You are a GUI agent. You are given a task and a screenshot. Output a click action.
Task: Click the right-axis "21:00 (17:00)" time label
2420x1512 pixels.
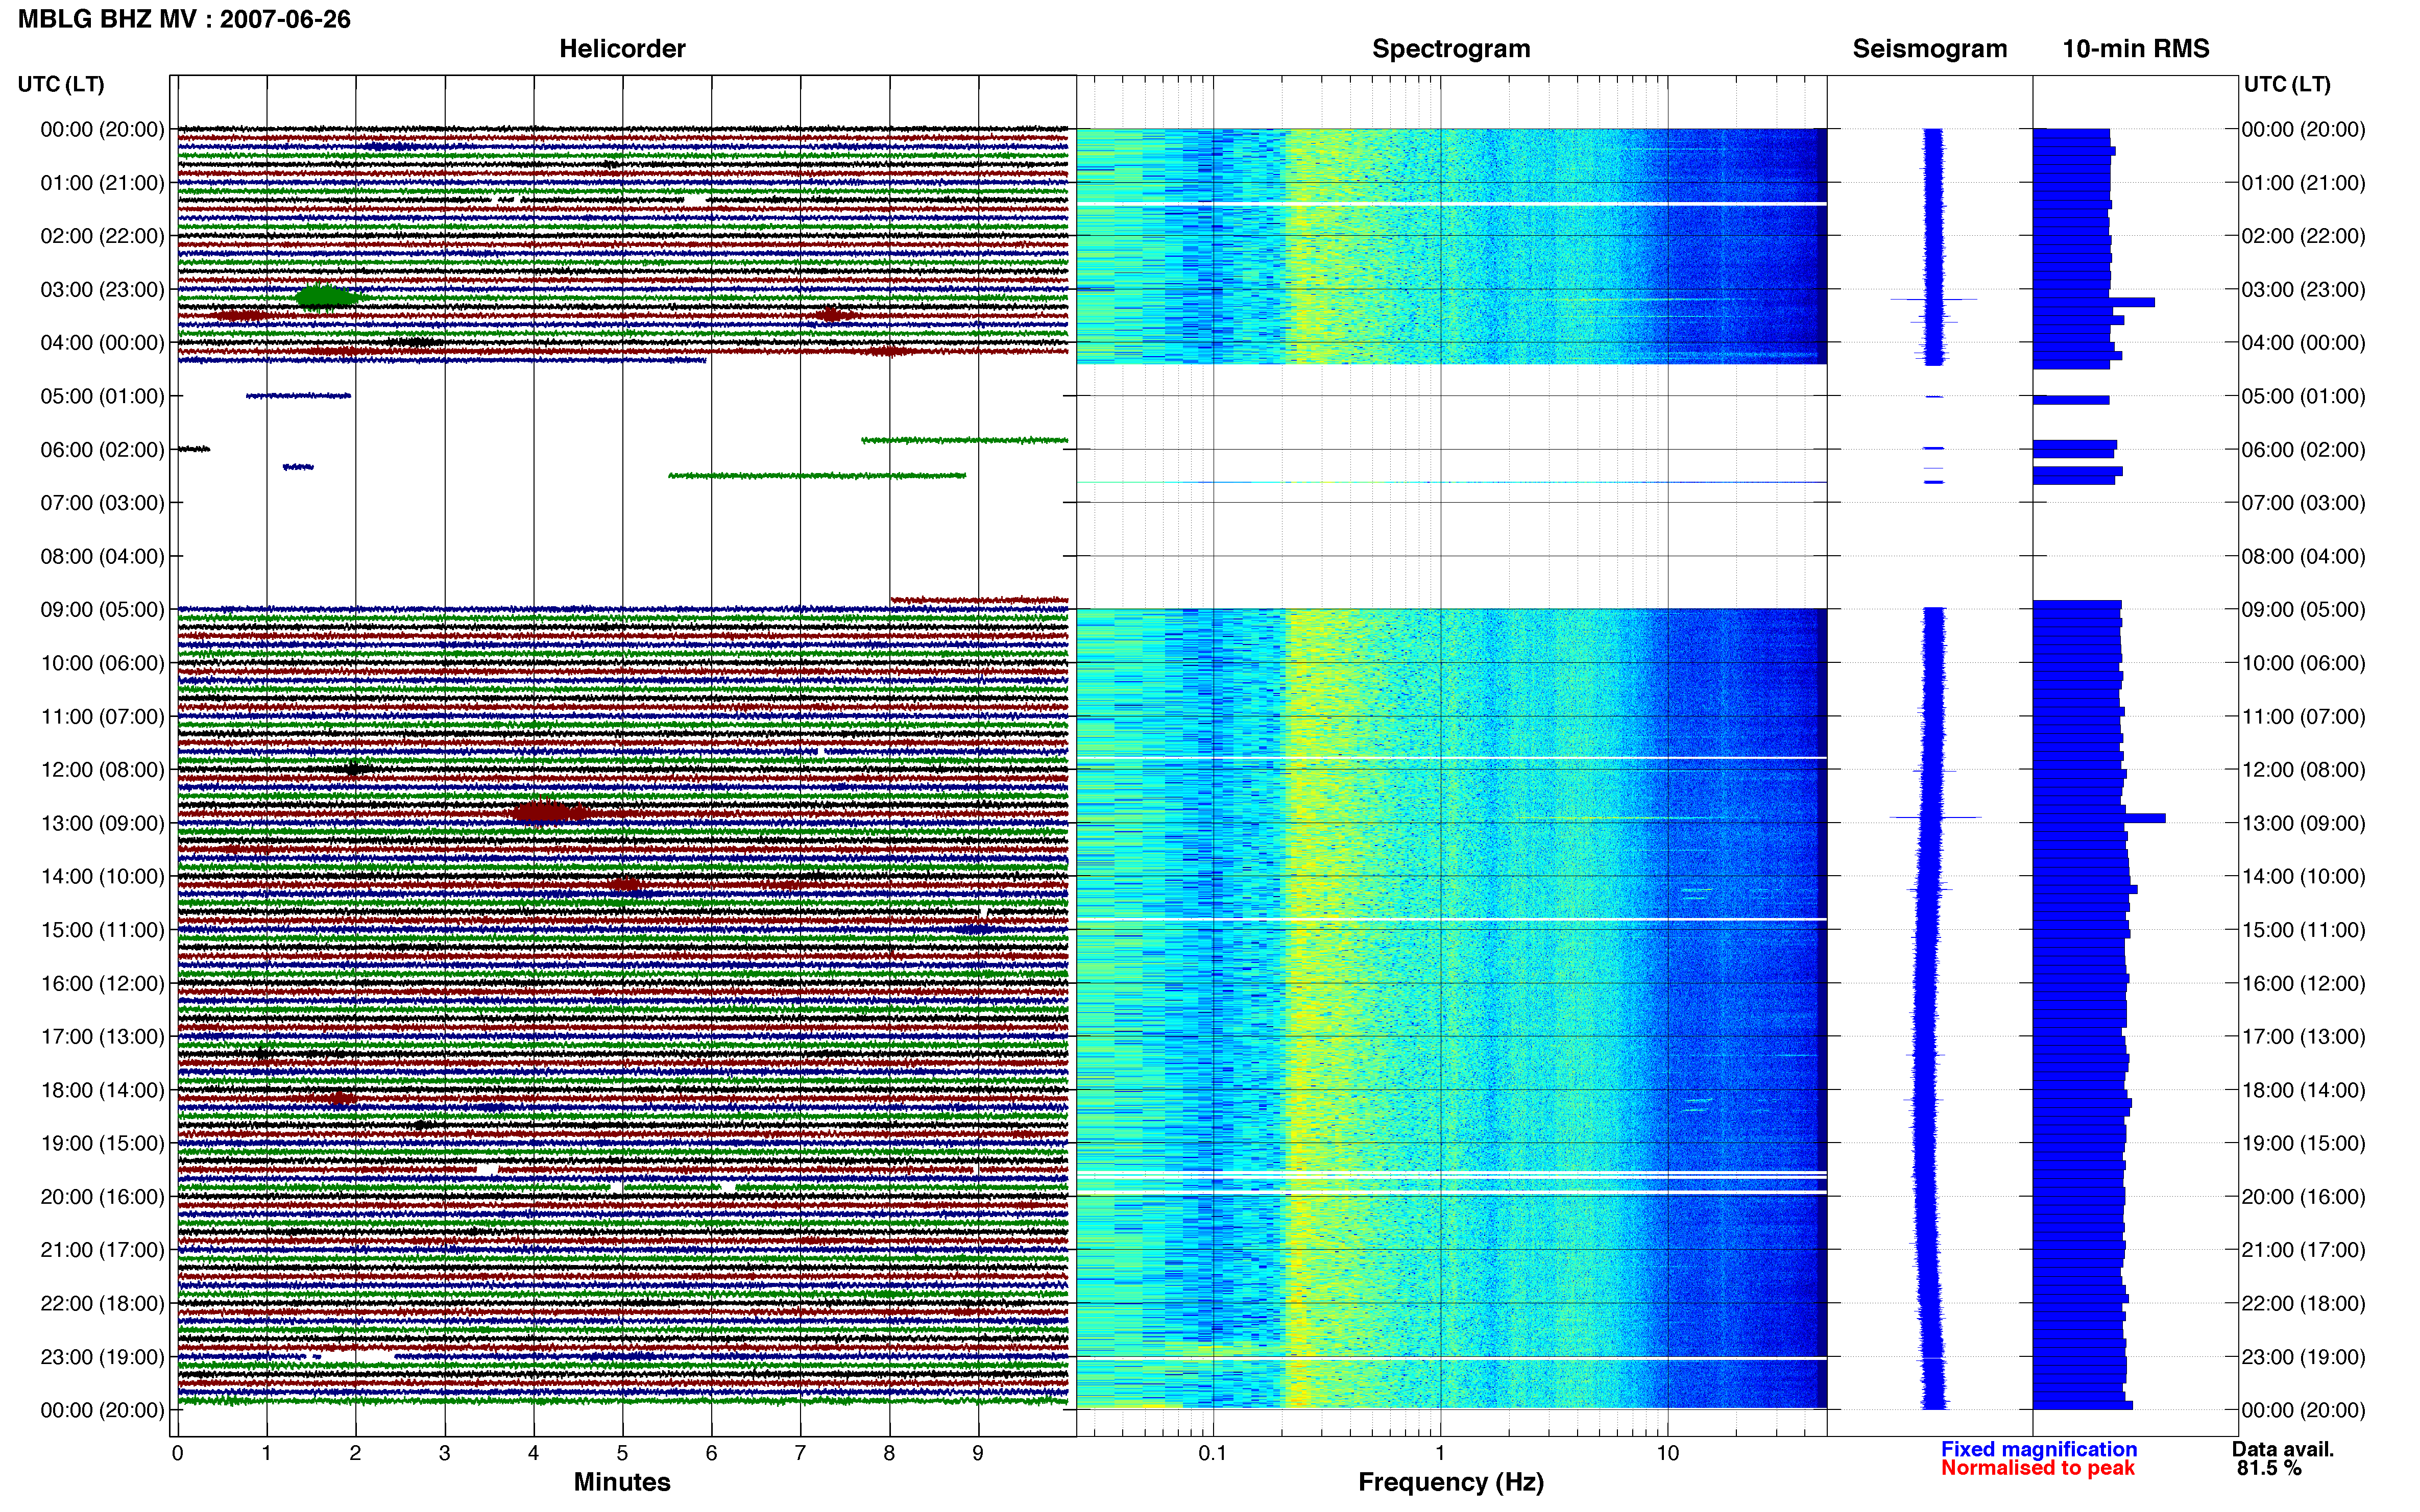[x=2303, y=1250]
